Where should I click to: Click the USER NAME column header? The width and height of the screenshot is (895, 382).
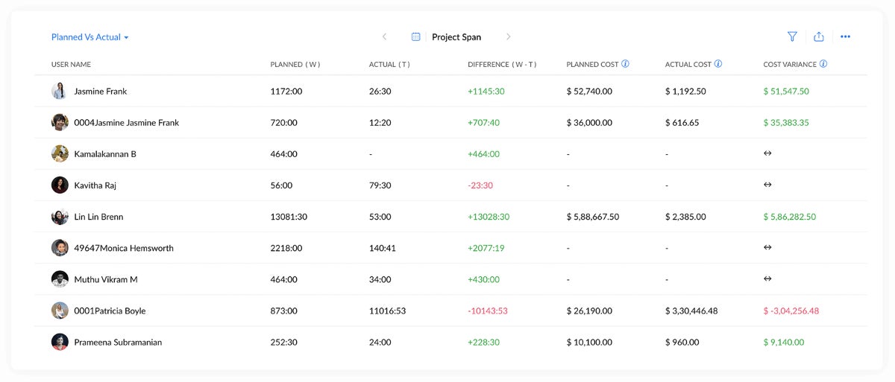(72, 65)
